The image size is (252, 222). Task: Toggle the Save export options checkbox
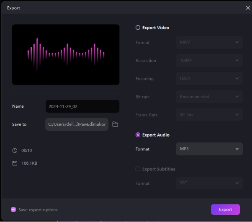tap(13, 209)
